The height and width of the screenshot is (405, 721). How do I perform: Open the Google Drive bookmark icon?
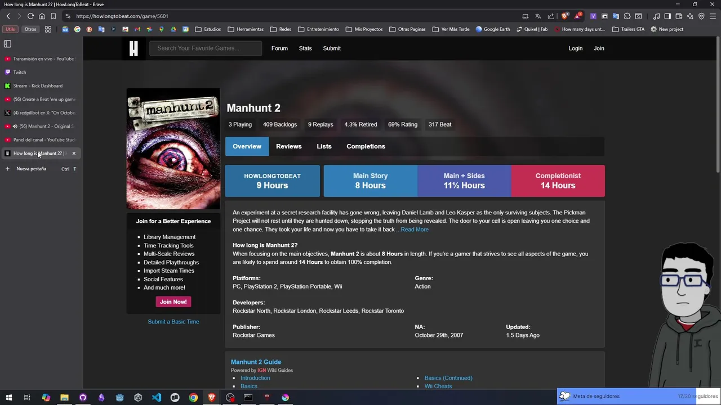point(173,29)
